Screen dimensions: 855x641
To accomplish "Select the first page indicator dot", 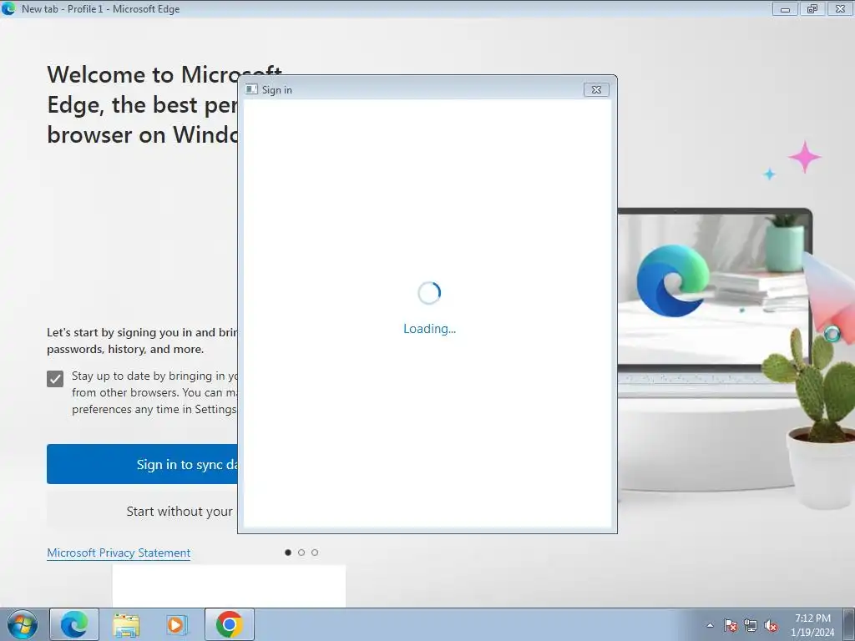I will [288, 553].
